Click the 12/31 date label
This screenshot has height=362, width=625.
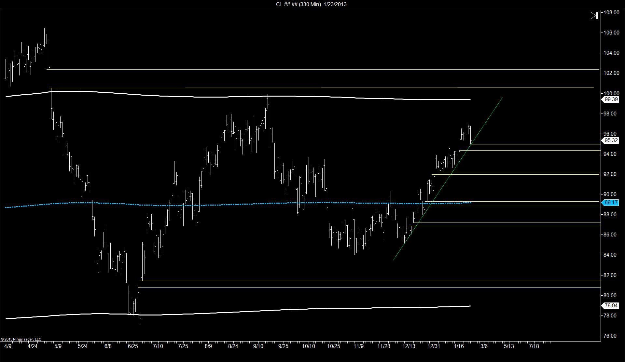pyautogui.click(x=434, y=346)
